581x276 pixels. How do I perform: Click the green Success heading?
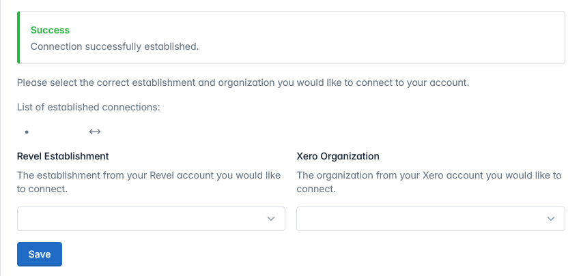[x=50, y=31]
